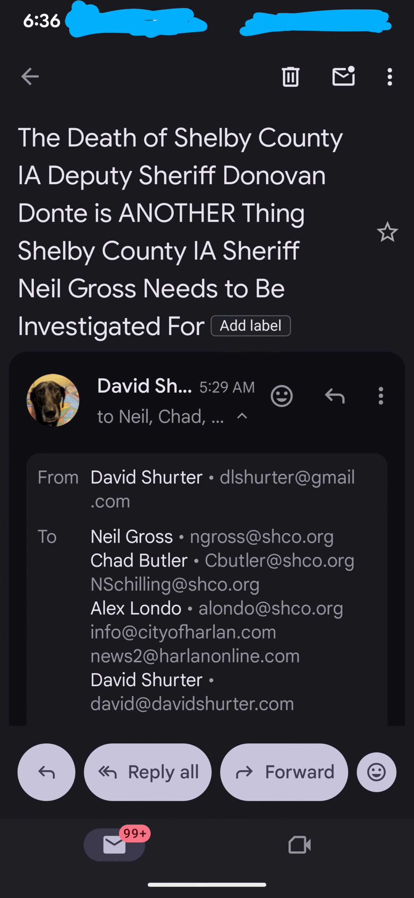Tap the bottom emoji reaction button

pyautogui.click(x=377, y=772)
